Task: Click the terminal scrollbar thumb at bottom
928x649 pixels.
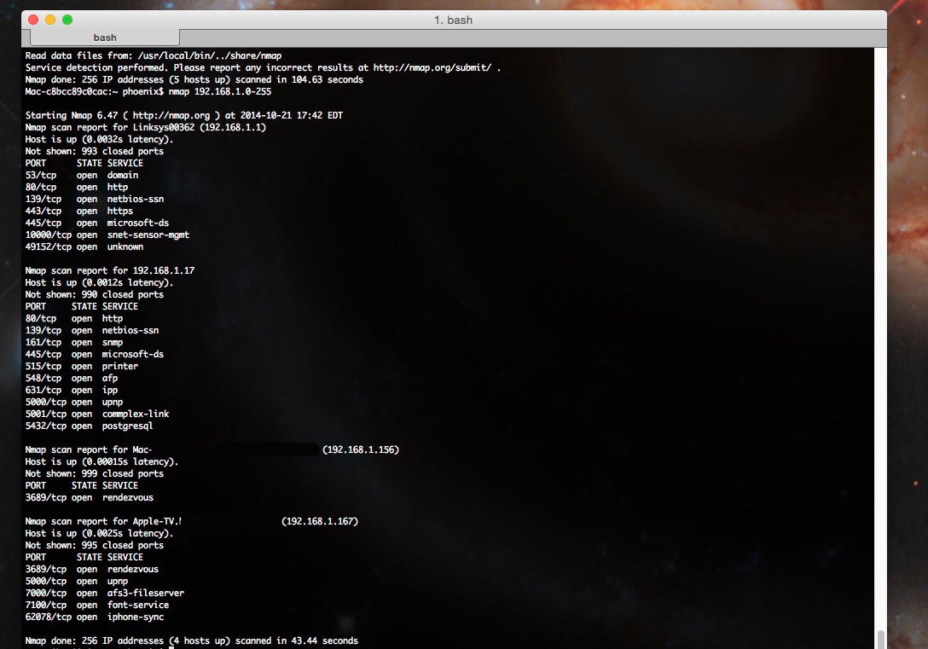Action: [x=880, y=640]
